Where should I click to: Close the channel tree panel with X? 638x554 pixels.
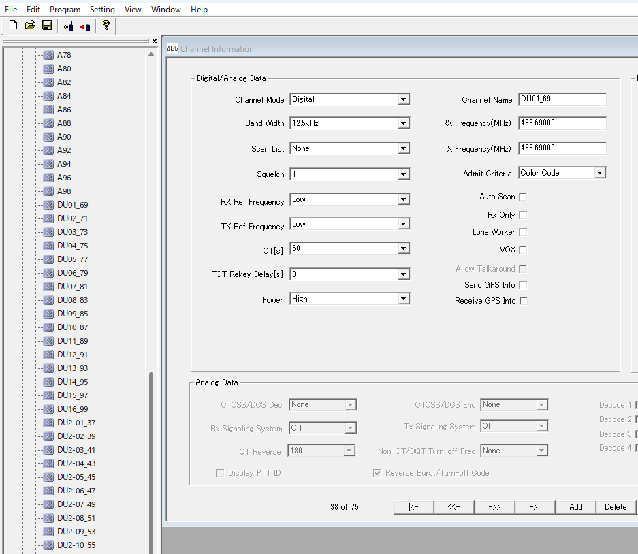tap(155, 41)
